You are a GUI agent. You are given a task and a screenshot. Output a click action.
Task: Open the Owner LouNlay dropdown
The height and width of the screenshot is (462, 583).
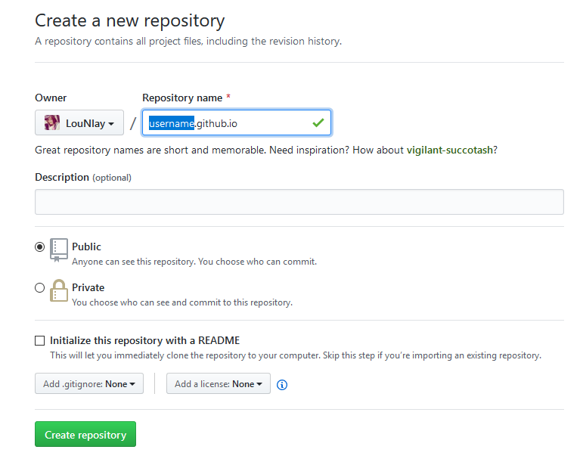point(79,122)
